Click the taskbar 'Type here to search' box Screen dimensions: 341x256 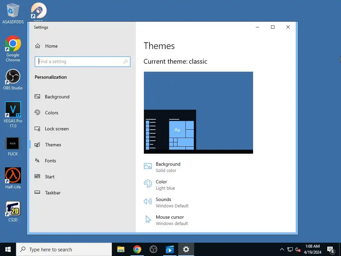click(x=64, y=249)
